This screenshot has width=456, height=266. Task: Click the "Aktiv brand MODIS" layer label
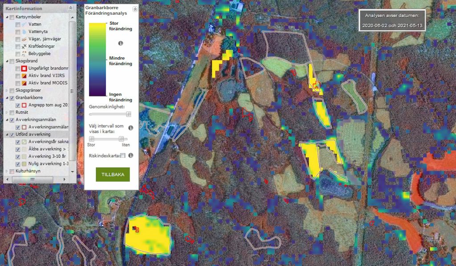48,83
